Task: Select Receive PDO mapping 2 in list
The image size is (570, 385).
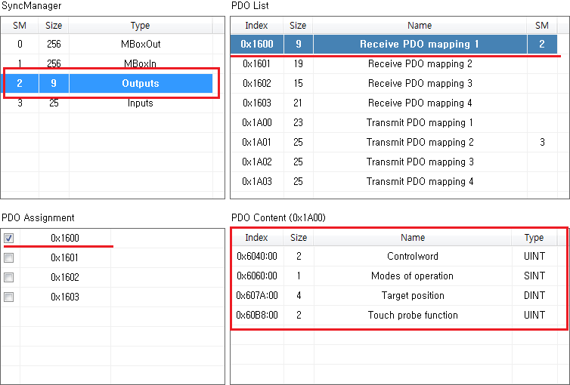Action: click(420, 63)
